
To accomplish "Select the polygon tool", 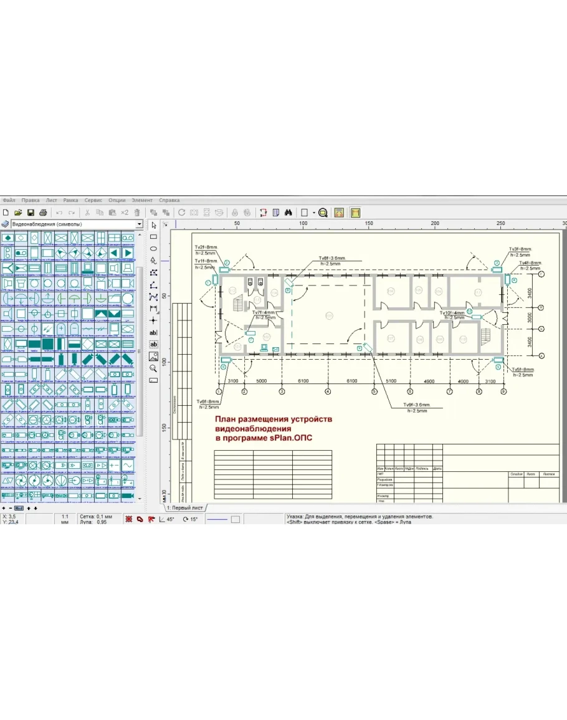I will click(x=153, y=273).
